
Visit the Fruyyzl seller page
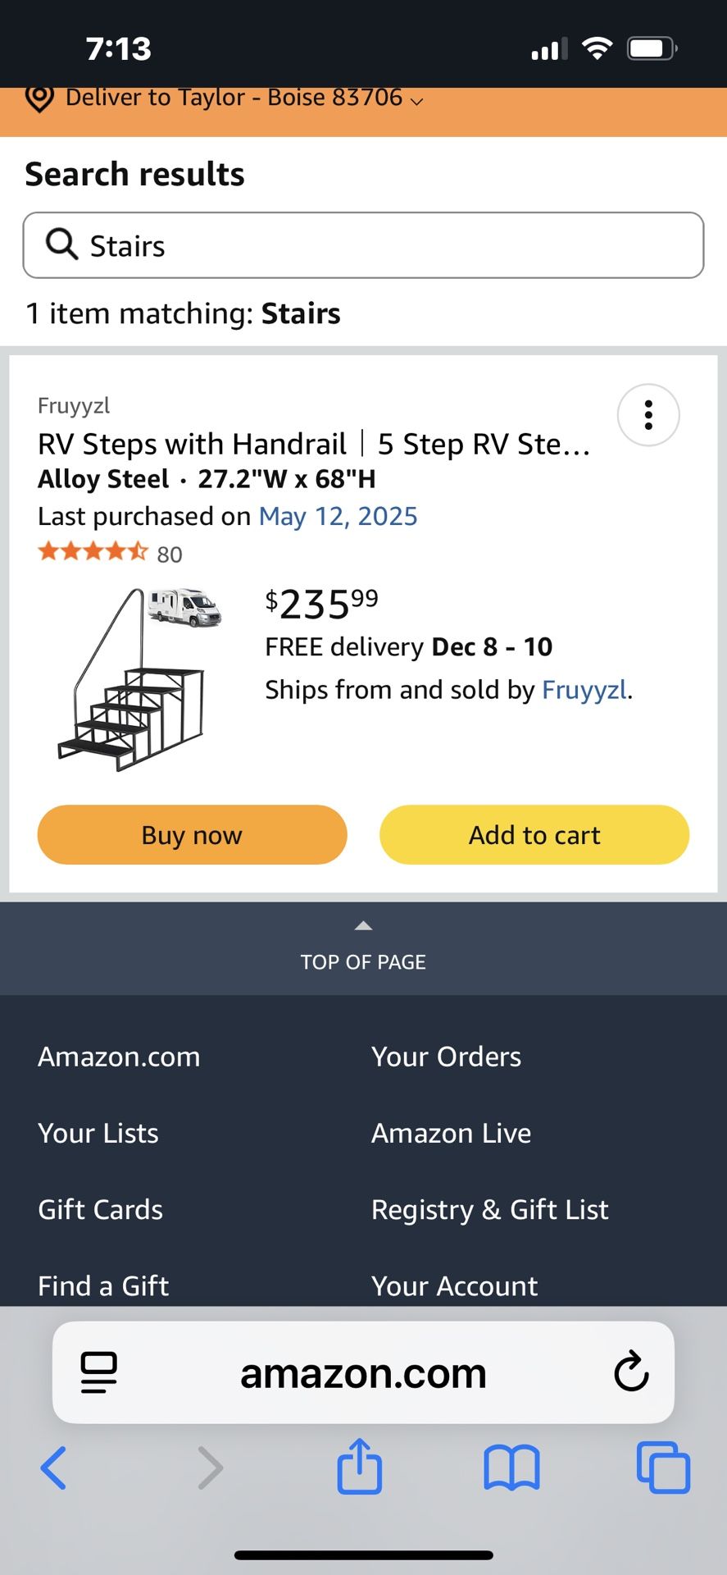click(x=584, y=690)
